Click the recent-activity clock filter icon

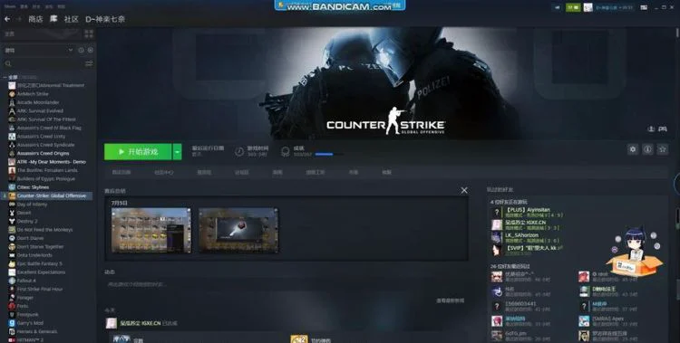[x=81, y=51]
